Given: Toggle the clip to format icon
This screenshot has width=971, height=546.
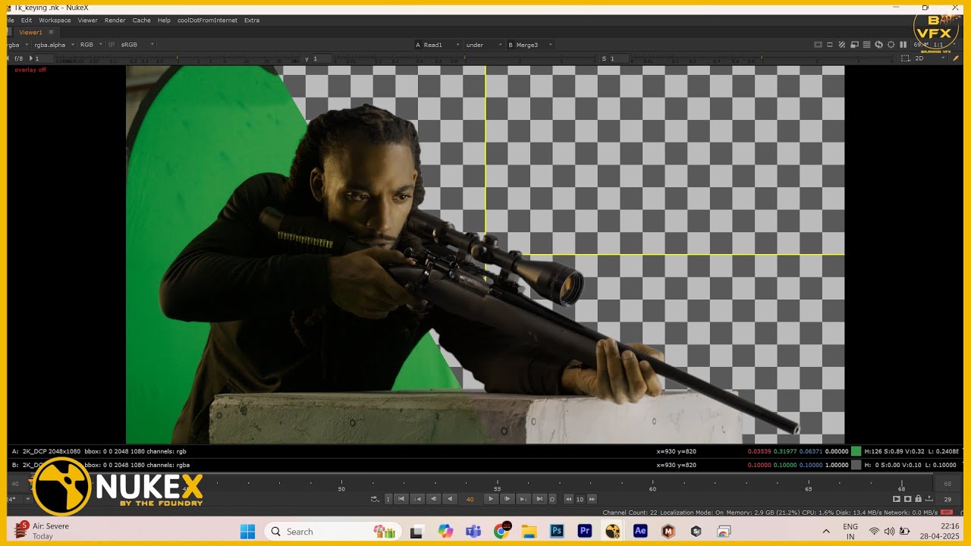Looking at the screenshot, I should [x=818, y=45].
